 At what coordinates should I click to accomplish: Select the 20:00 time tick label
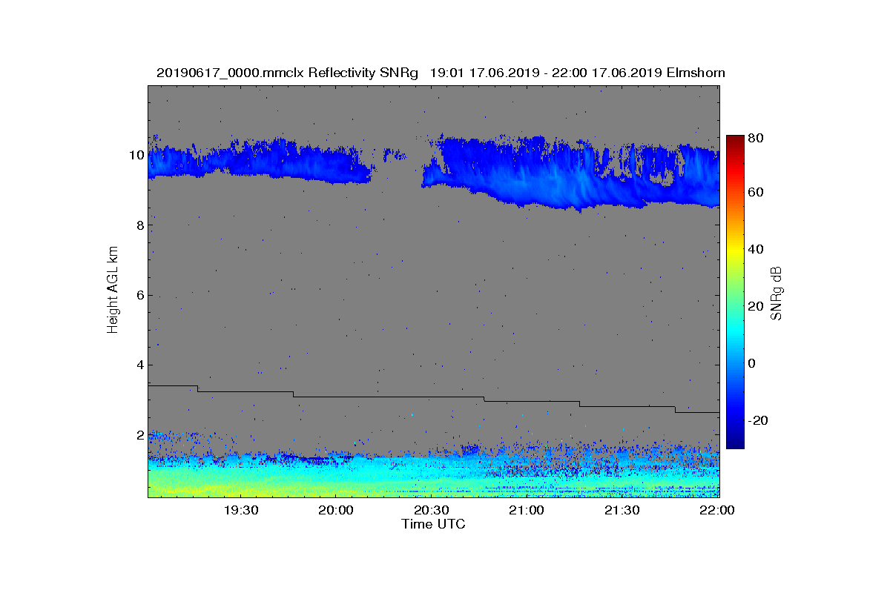[x=336, y=510]
